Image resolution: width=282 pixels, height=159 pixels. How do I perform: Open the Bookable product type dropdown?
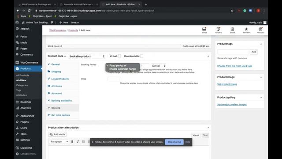[x=86, y=56]
